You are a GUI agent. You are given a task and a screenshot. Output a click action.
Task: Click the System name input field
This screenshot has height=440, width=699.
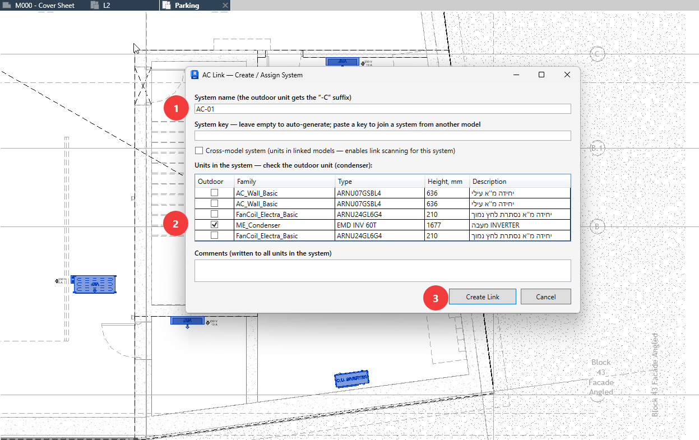pyautogui.click(x=382, y=109)
